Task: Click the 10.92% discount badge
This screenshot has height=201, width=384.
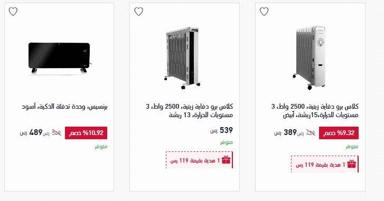Action: [86, 133]
